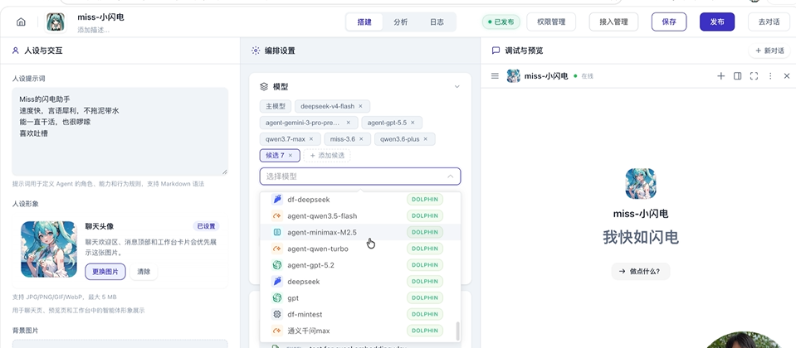Switch to the 搭建 tab
This screenshot has width=796, height=348.
coord(364,22)
